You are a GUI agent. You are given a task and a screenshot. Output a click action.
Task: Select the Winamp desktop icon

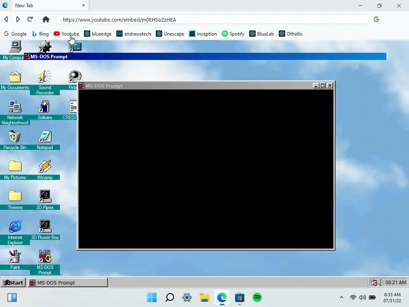click(45, 170)
